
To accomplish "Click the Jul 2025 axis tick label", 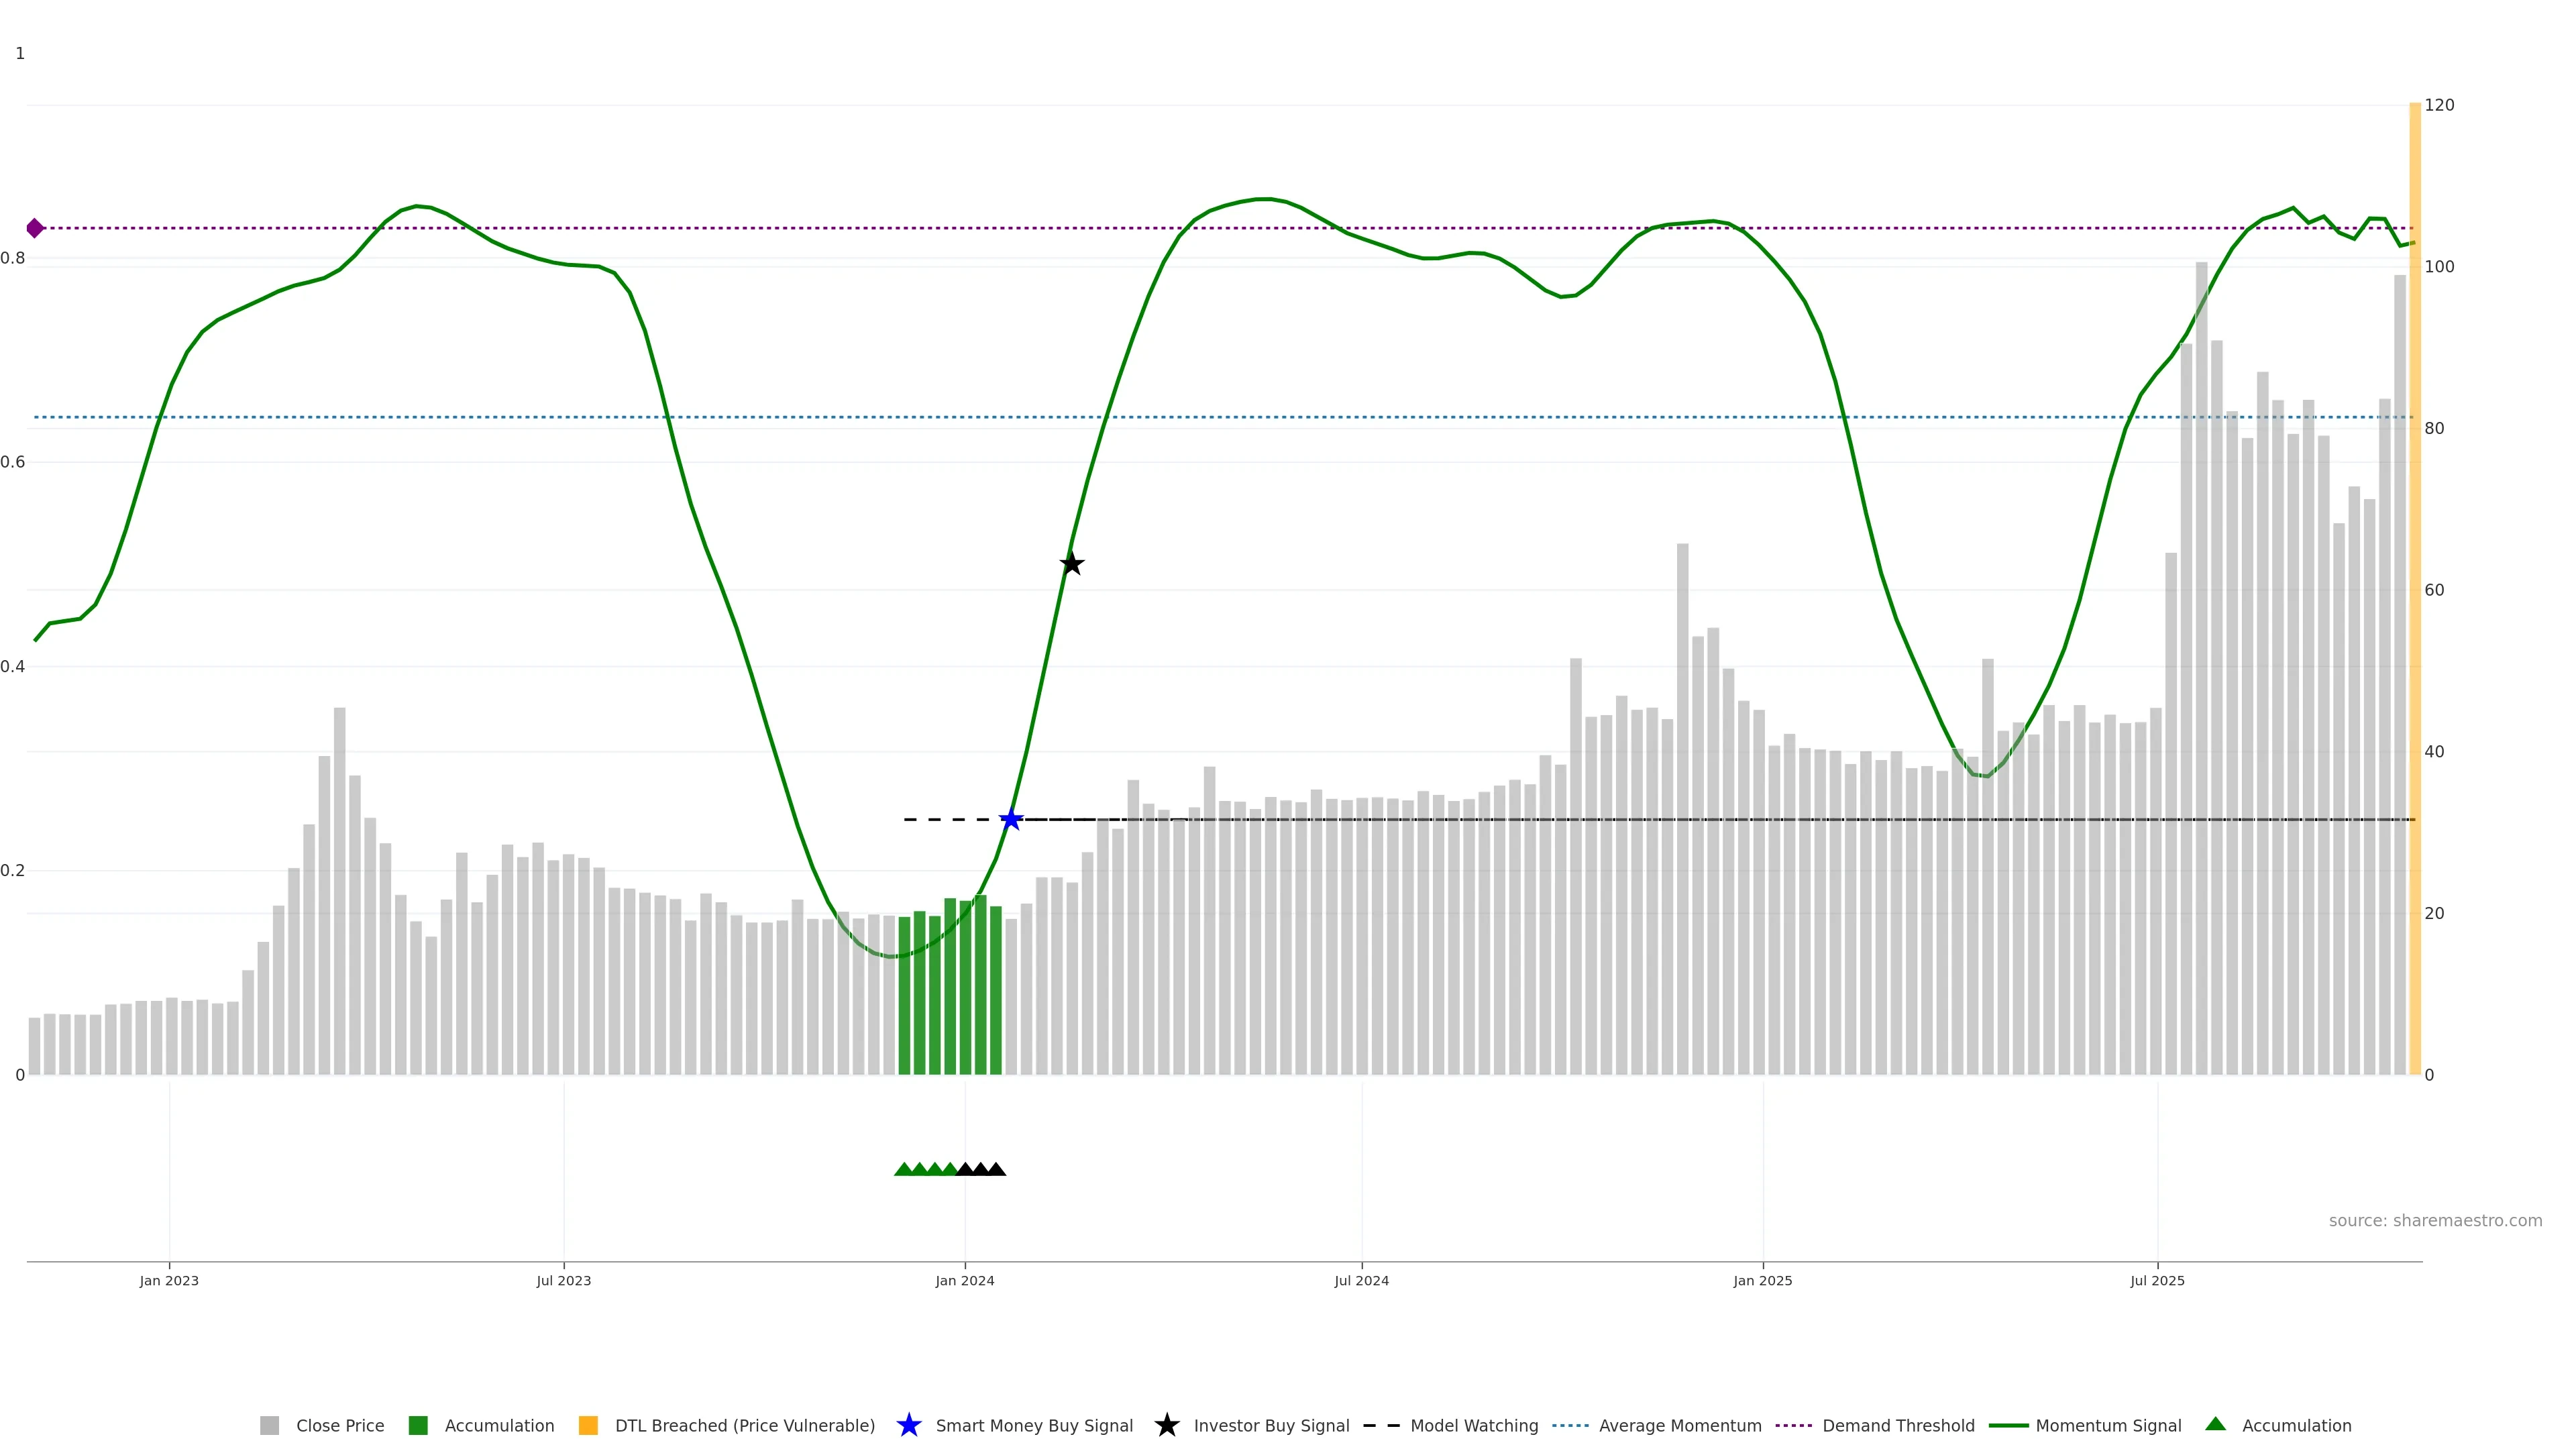I will pos(2157,1280).
